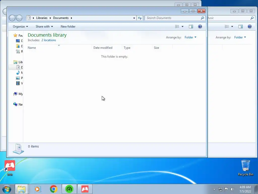Select Favorites star in navigation pane
The image size is (258, 194).
(x=15, y=35)
